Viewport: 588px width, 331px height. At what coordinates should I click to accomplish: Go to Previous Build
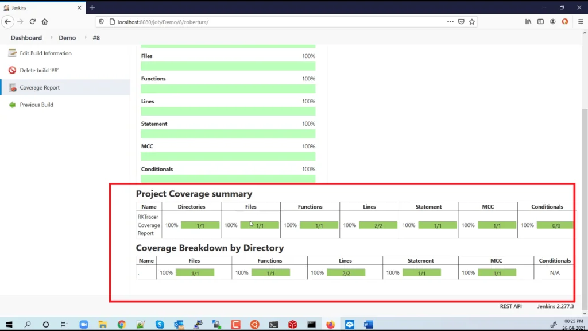click(x=36, y=105)
